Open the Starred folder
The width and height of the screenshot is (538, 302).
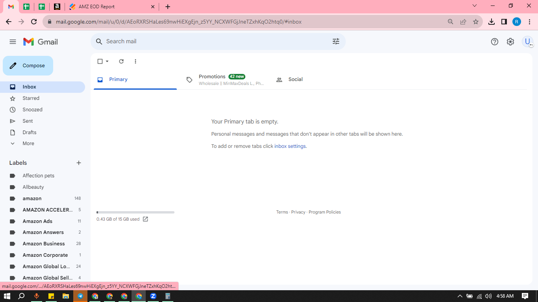pyautogui.click(x=43, y=98)
